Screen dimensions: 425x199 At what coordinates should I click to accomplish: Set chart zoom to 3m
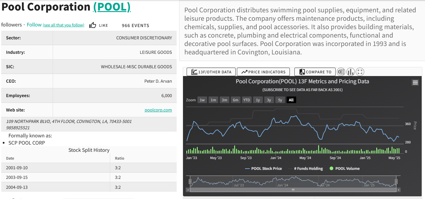[225, 100]
